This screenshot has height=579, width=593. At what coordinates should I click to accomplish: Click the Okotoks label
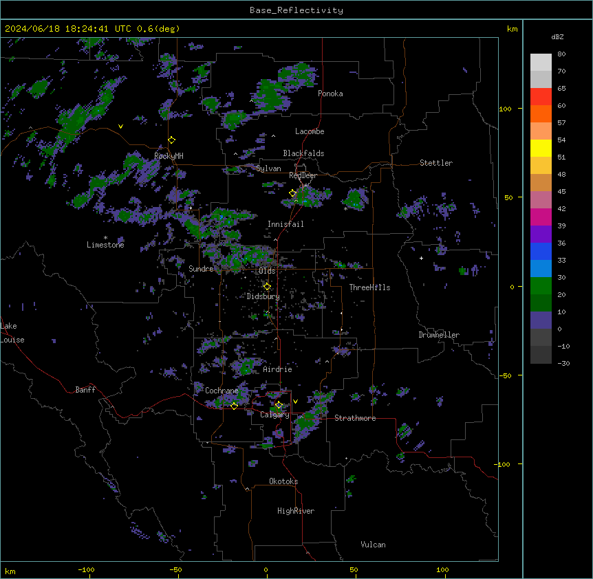tap(283, 481)
